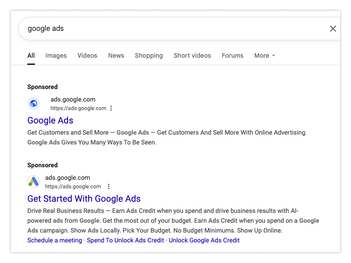
Task: Click into the google ads search field
Action: pyautogui.click(x=170, y=29)
